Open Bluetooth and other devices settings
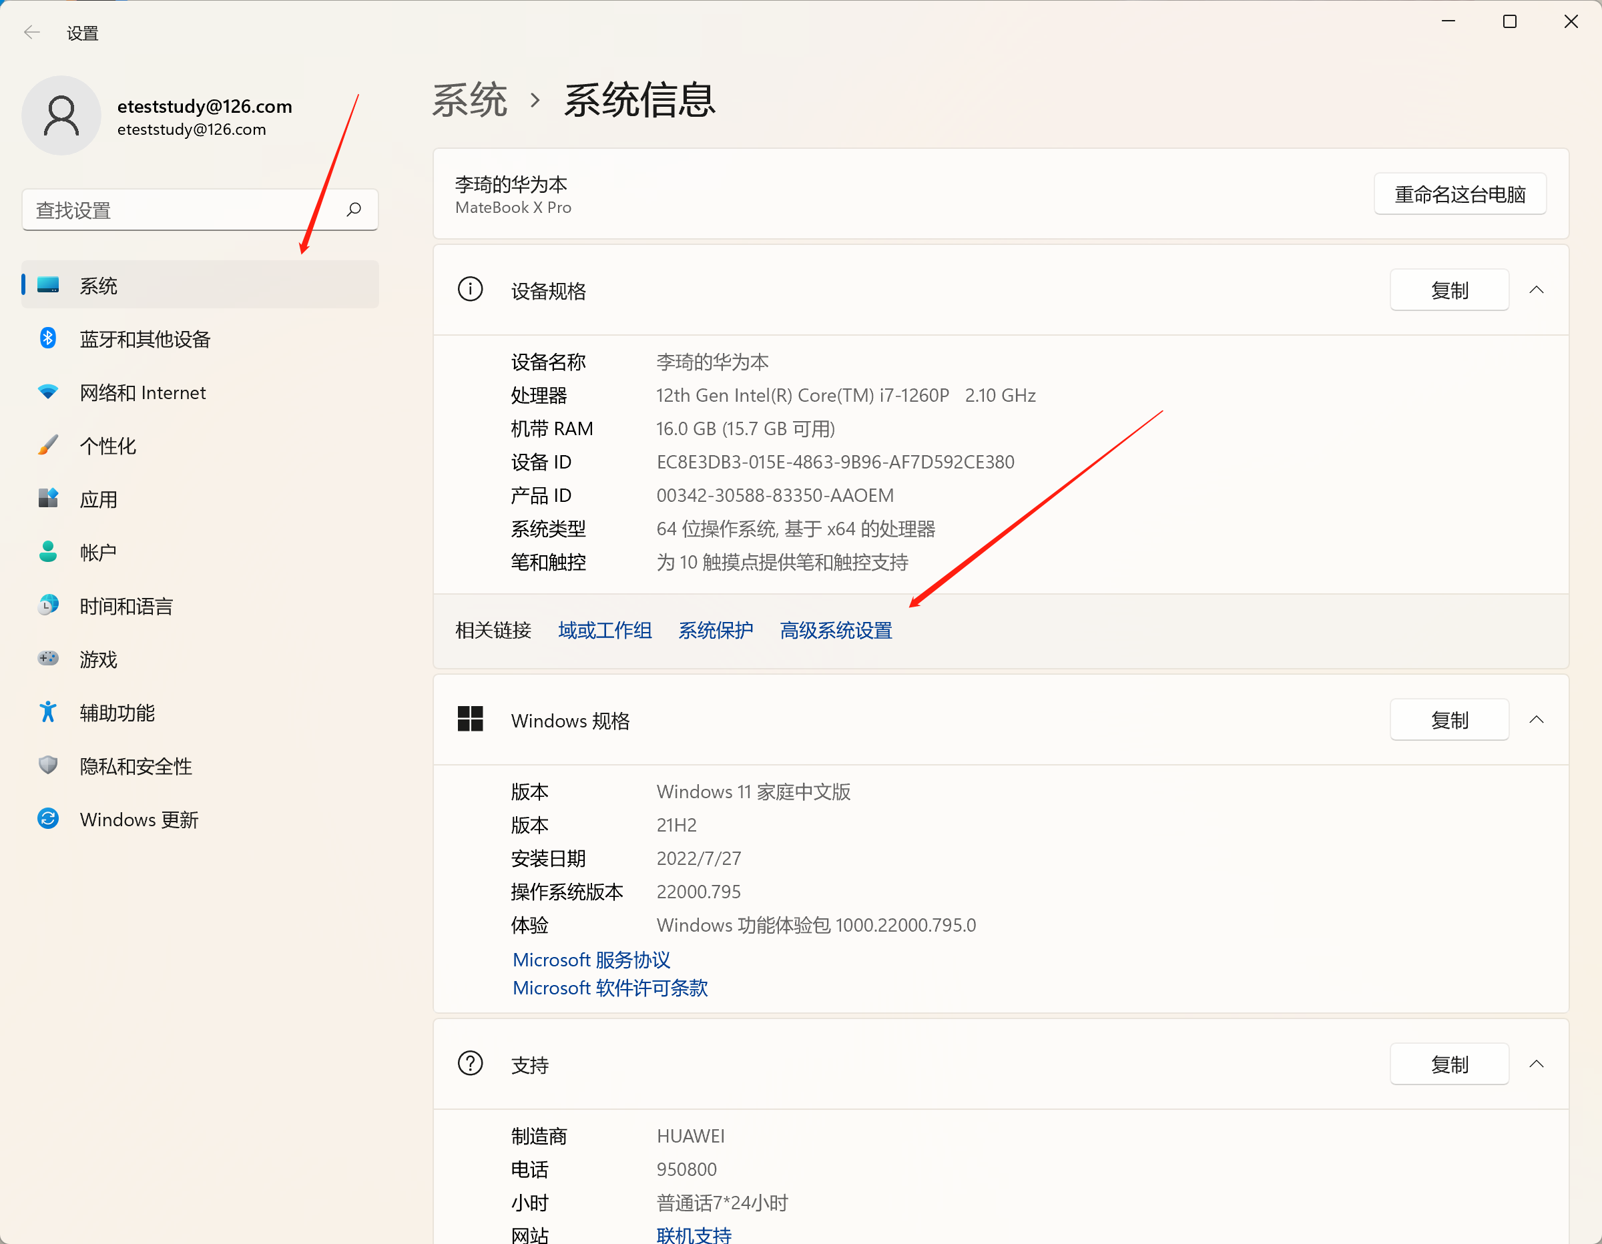 click(144, 339)
